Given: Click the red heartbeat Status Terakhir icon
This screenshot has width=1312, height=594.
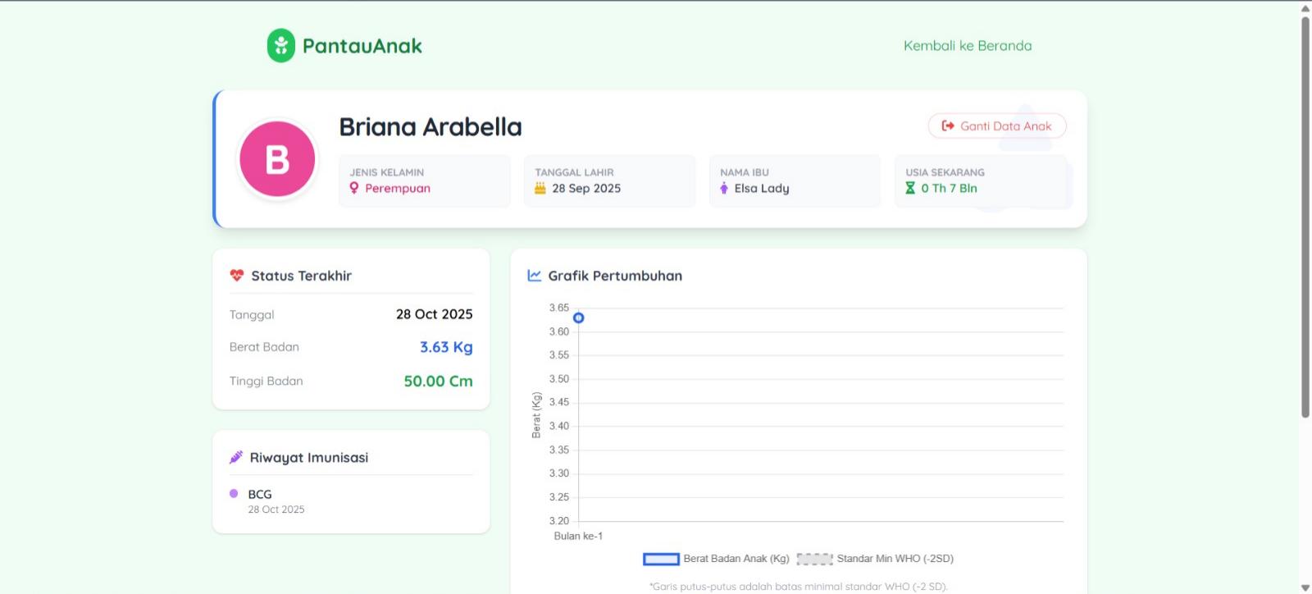Looking at the screenshot, I should point(237,276).
